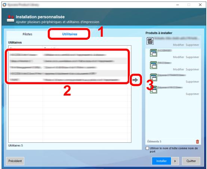Click the 'Produits à installer' heading
Image resolution: width=207 pixels, height=169 pixels.
[159, 33]
